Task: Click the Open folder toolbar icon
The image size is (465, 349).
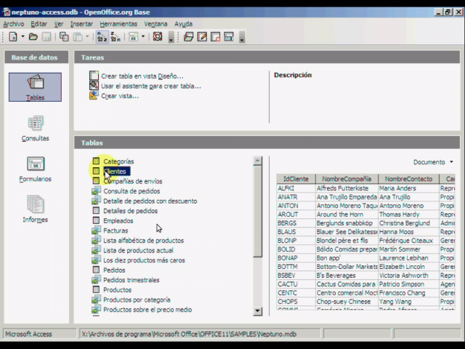Action: coord(33,37)
